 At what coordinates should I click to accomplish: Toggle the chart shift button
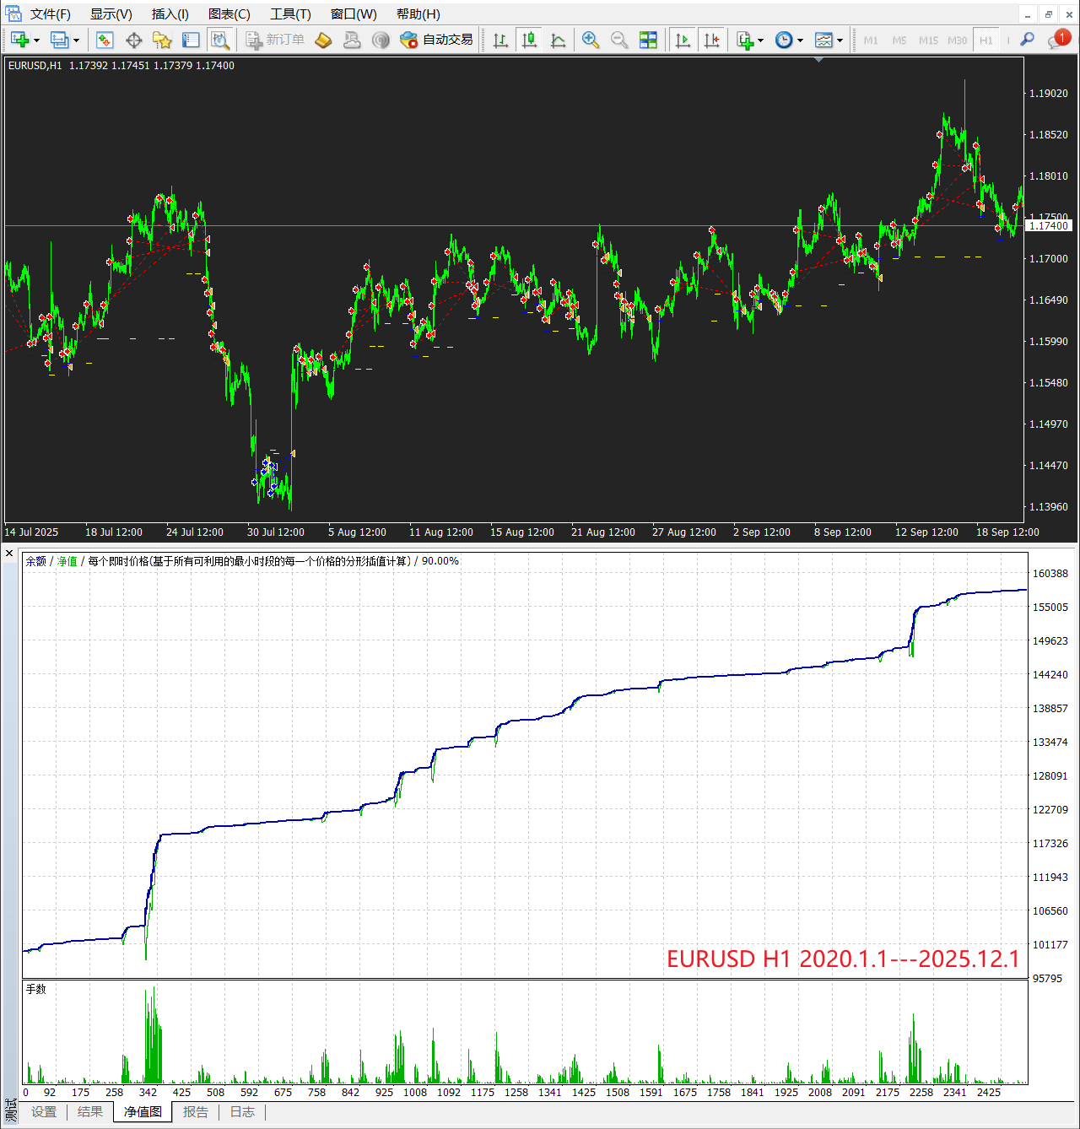point(711,40)
